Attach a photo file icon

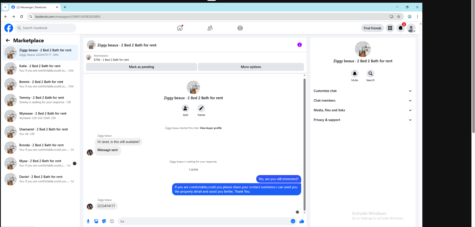(96, 221)
